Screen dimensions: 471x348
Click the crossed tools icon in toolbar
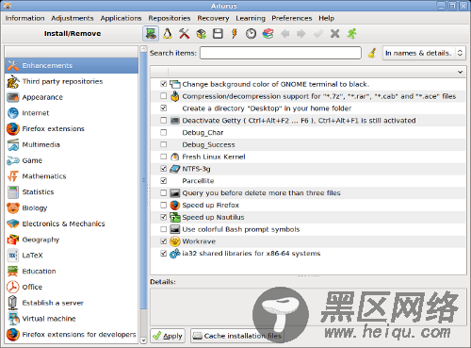pos(185,34)
